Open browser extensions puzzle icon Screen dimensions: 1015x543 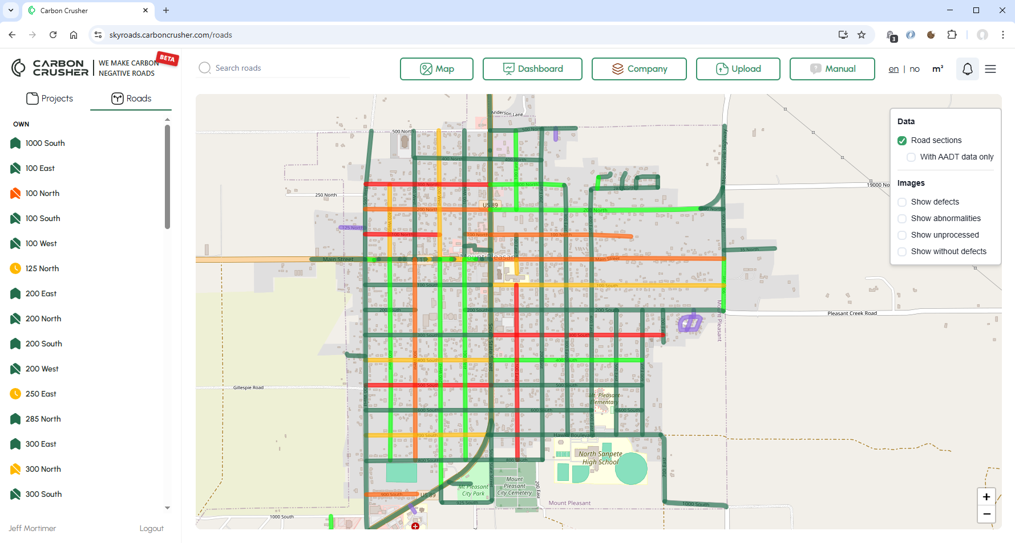(952, 35)
